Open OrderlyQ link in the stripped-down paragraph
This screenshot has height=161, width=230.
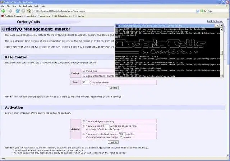(x=98, y=41)
